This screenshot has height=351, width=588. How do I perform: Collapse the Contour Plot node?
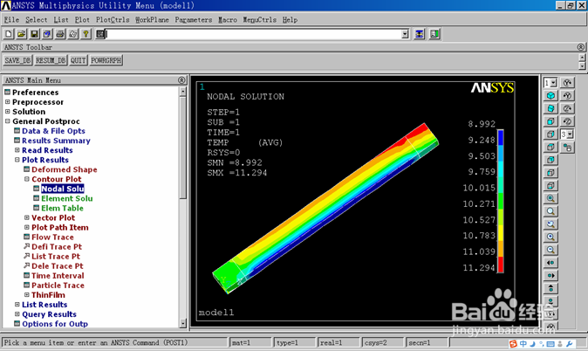pyautogui.click(x=27, y=179)
